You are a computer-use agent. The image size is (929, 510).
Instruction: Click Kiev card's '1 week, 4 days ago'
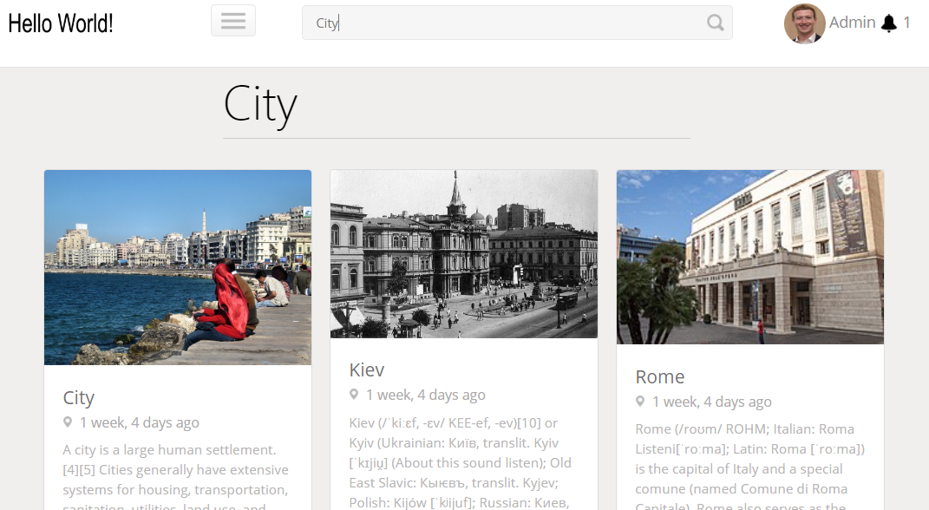click(425, 396)
